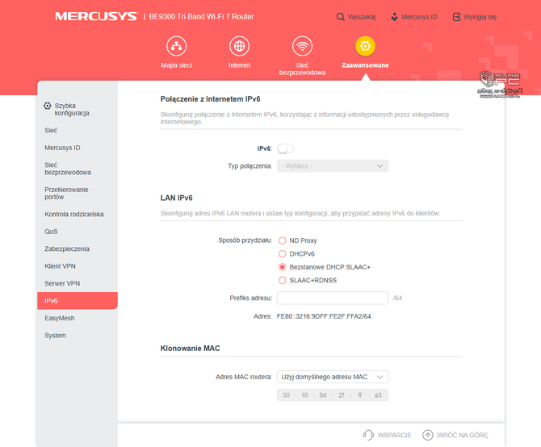Click the FE80::3216:9DFF:FE2F:FFA2/64 address text
The height and width of the screenshot is (447, 541).
[x=324, y=316]
